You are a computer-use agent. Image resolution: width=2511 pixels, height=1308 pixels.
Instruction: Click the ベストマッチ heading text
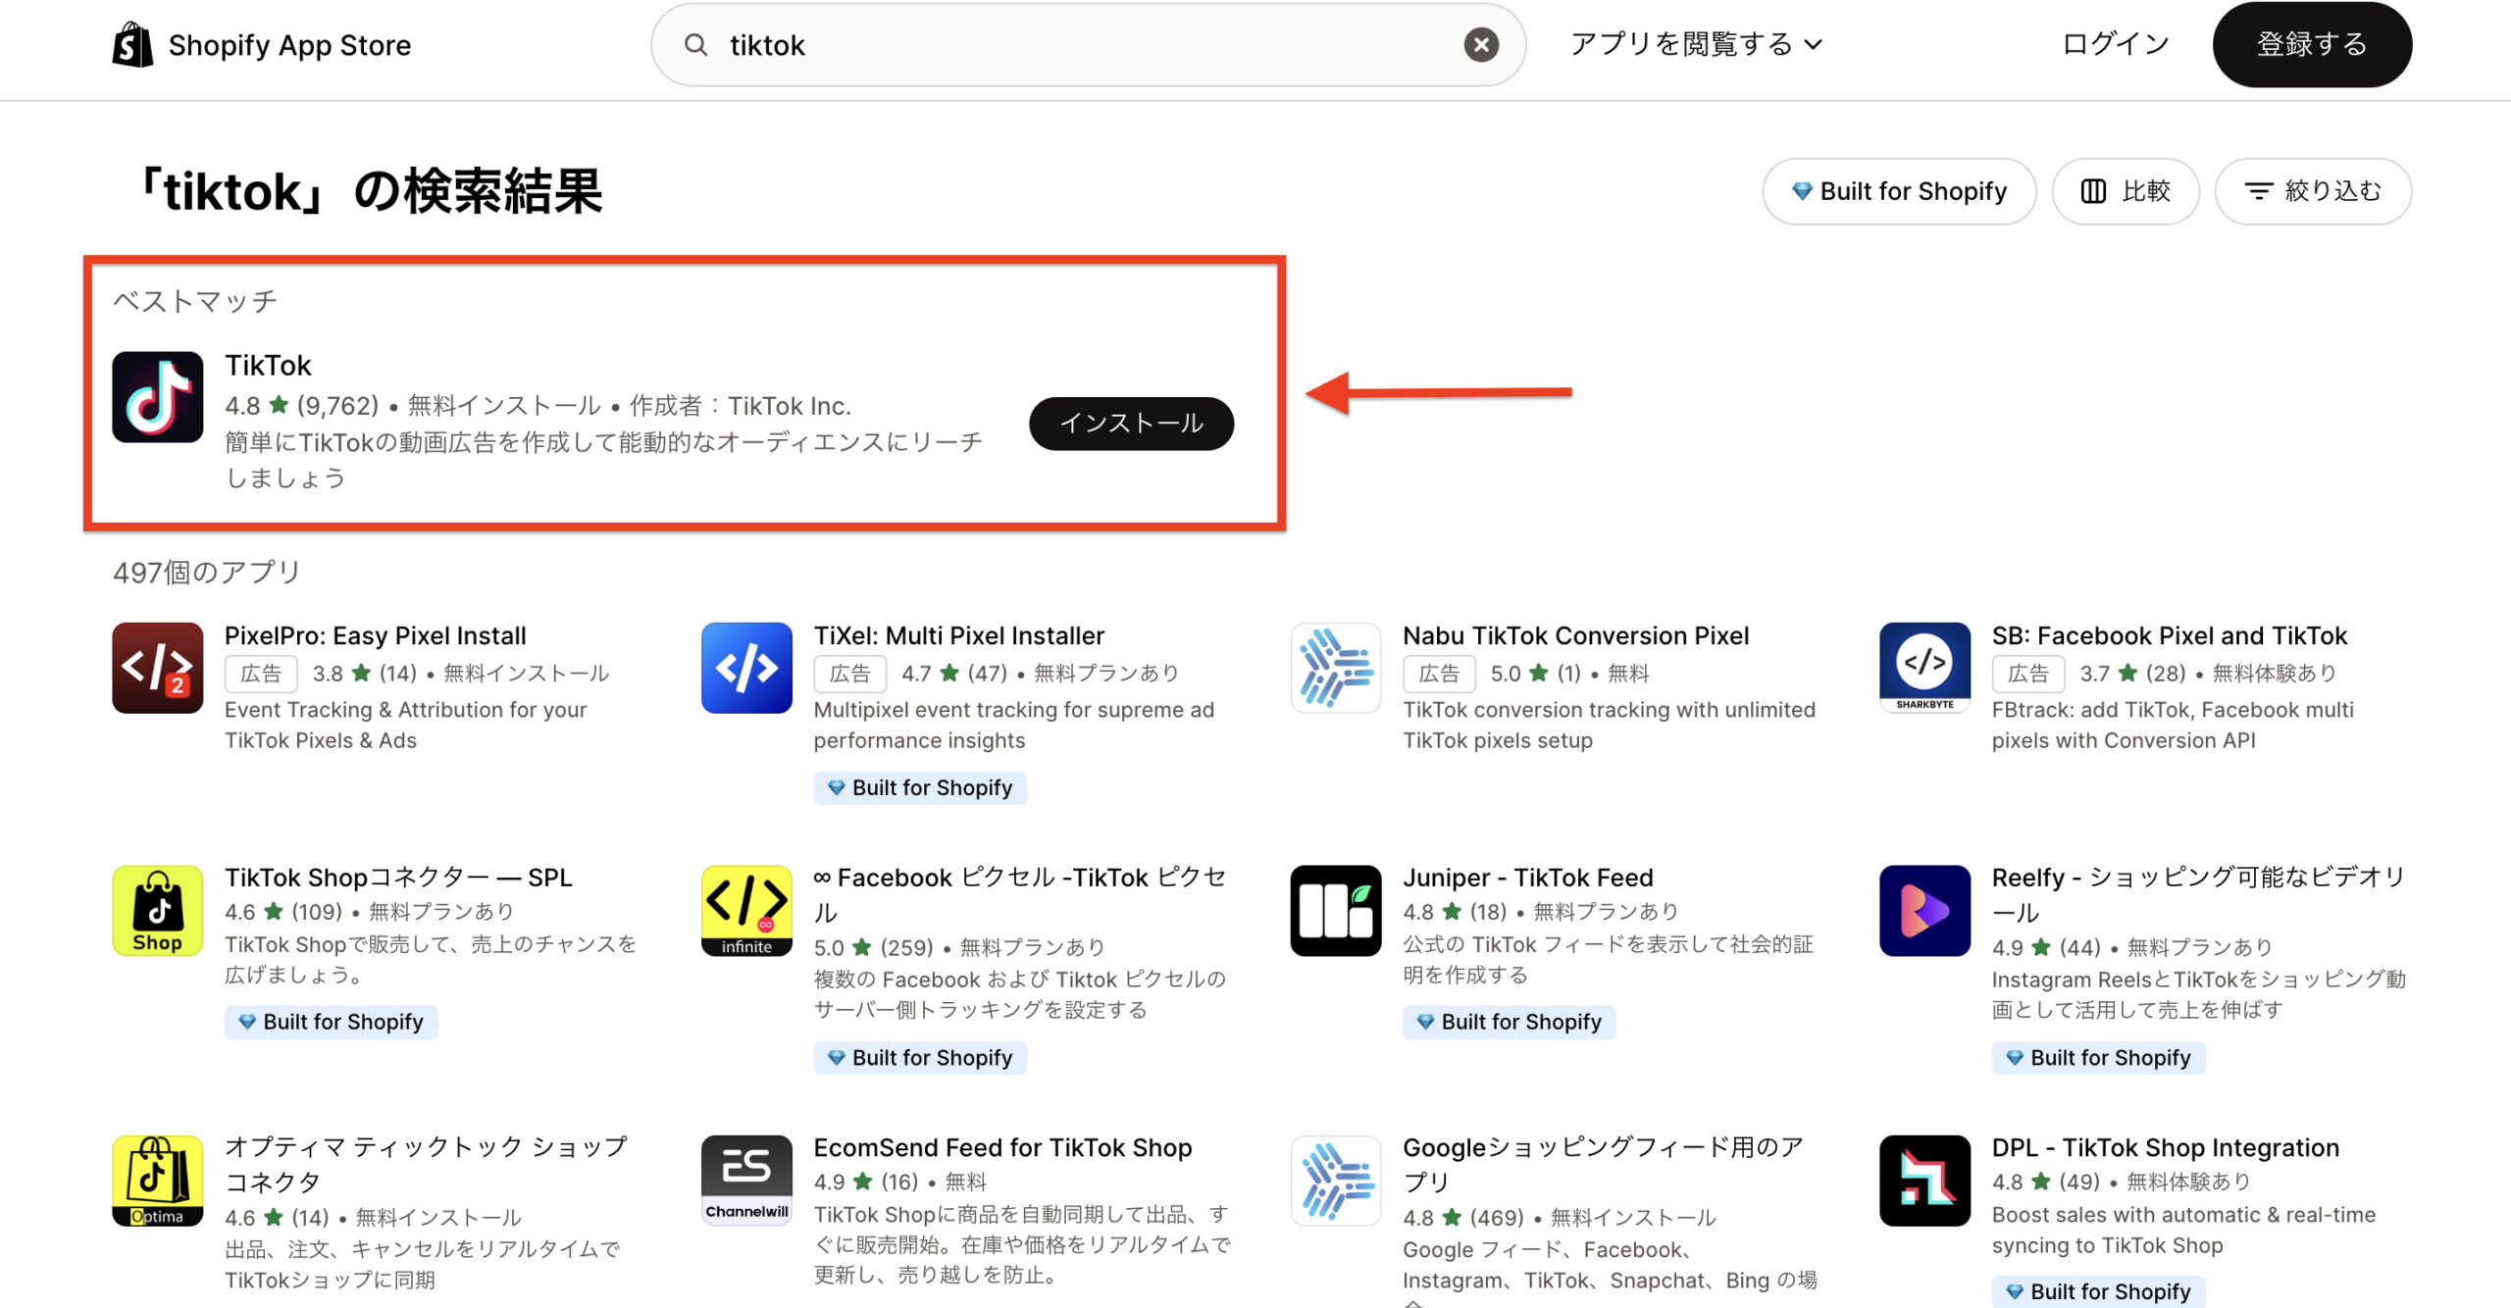[195, 301]
